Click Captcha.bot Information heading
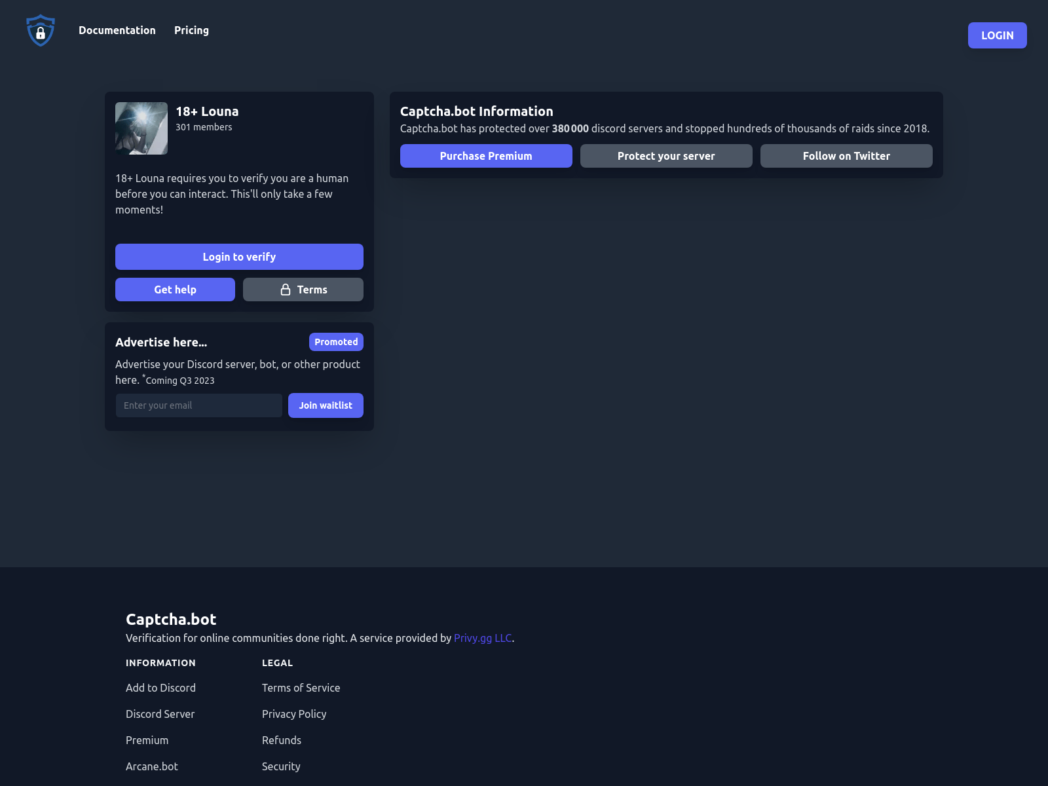The height and width of the screenshot is (786, 1048). [x=477, y=111]
